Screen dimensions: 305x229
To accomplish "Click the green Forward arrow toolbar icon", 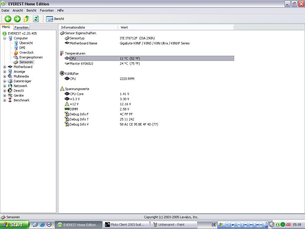I will click(x=17, y=19).
